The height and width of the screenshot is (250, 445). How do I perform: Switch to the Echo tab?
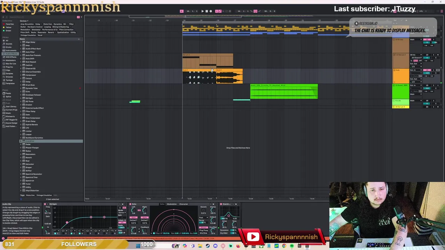coord(162,204)
